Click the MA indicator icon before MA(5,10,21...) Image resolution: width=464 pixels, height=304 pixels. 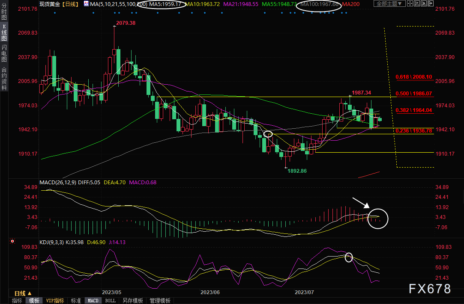click(86, 4)
